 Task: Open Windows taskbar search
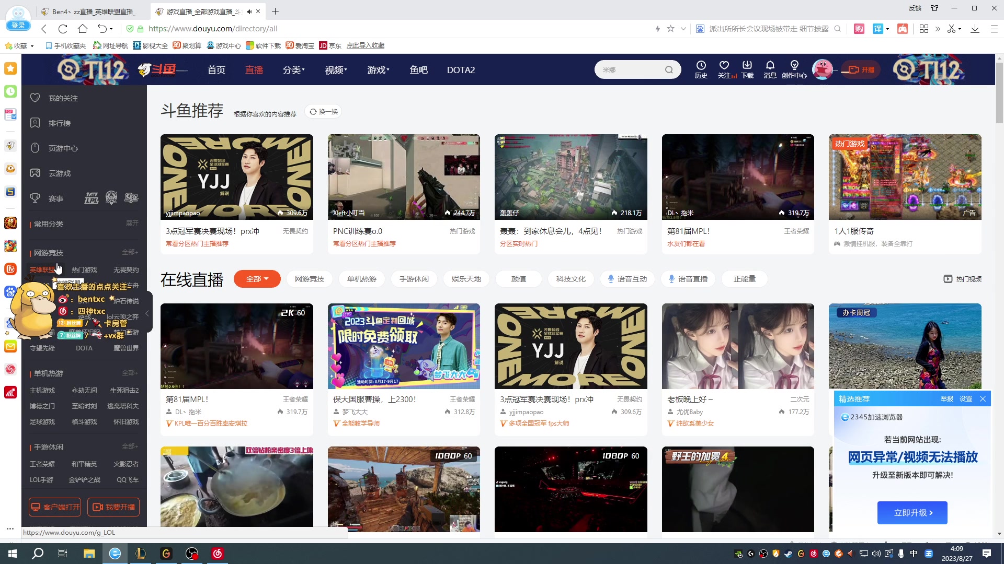[38, 554]
